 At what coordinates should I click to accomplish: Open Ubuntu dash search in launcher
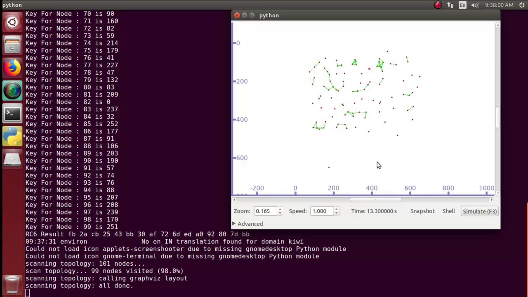12,22
